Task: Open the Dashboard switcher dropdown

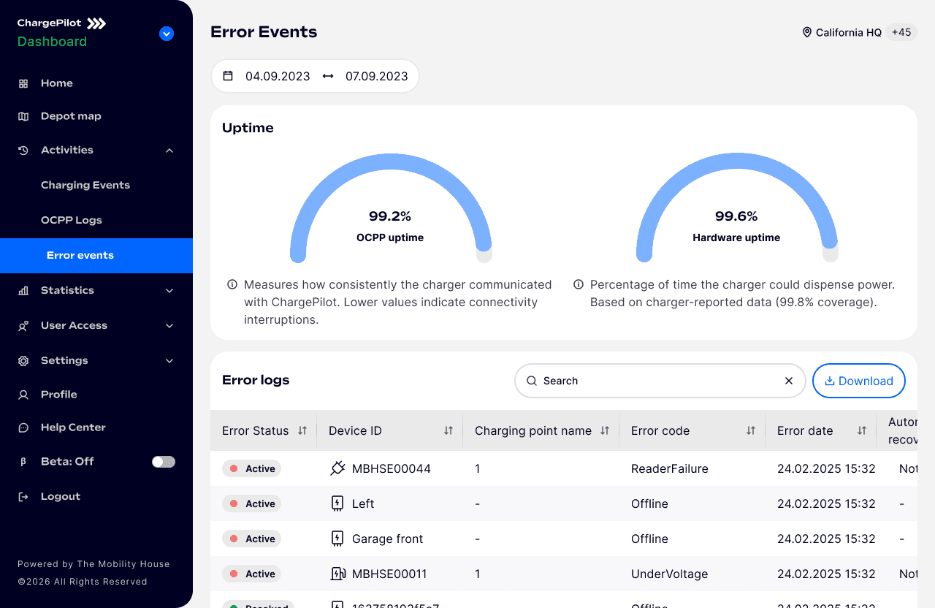Action: tap(167, 34)
